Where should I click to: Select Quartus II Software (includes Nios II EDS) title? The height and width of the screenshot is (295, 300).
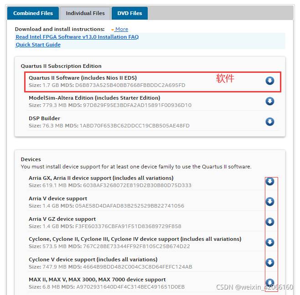click(83, 78)
